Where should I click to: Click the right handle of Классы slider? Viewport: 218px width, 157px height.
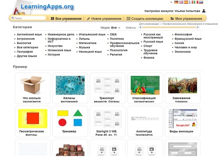[197, 27]
